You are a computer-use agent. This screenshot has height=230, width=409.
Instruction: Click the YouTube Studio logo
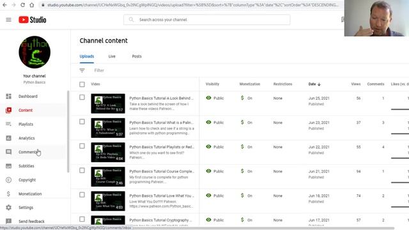(x=33, y=20)
